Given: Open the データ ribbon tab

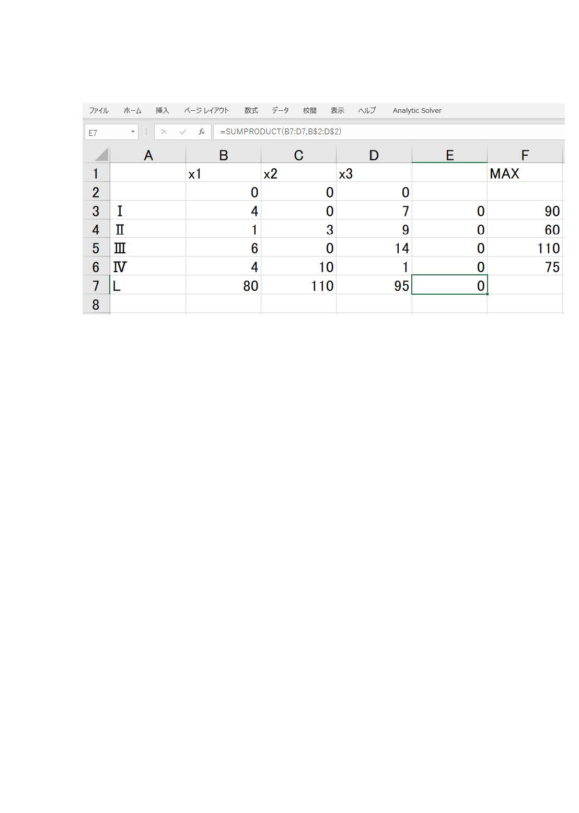Looking at the screenshot, I should (x=280, y=110).
